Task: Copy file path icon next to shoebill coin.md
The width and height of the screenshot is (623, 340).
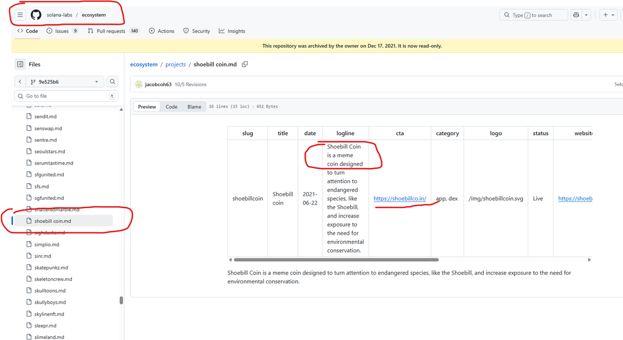Action: click(245, 64)
